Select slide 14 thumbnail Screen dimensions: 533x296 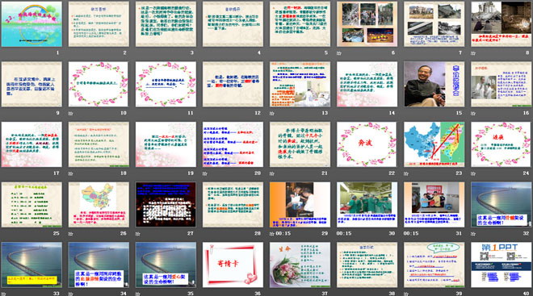click(x=367, y=84)
